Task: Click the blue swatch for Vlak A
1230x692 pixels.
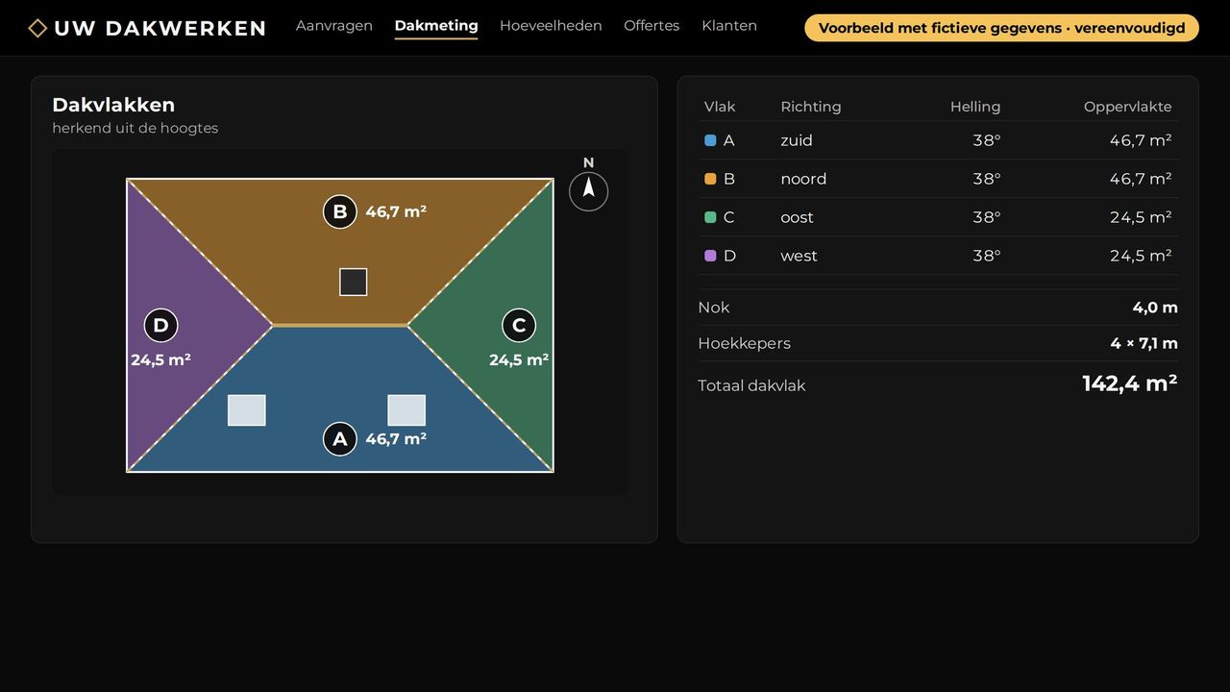Action: point(710,140)
